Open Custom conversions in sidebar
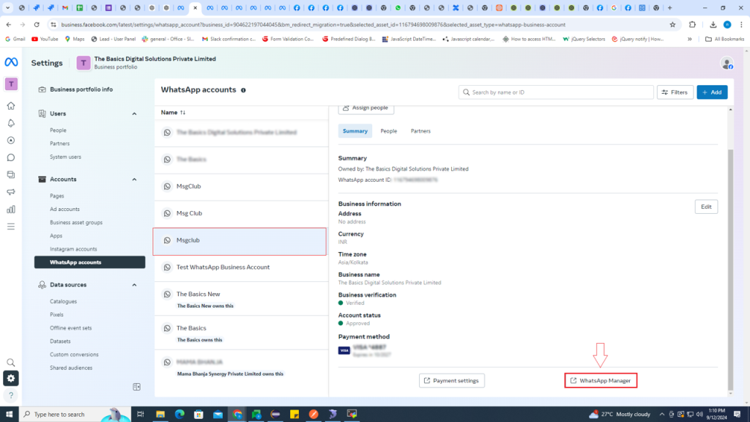 (74, 355)
